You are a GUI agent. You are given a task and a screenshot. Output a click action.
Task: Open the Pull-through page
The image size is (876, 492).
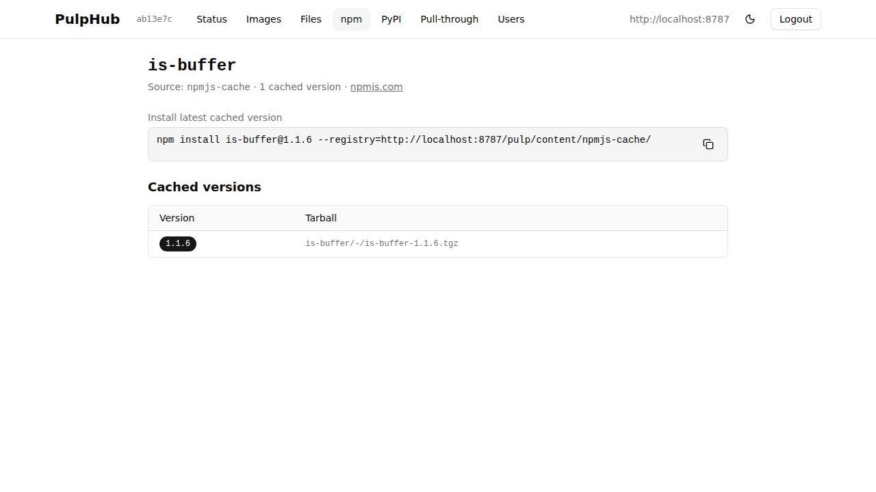pos(449,19)
